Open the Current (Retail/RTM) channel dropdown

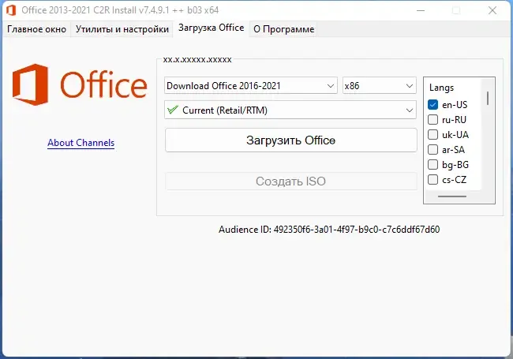click(x=290, y=110)
